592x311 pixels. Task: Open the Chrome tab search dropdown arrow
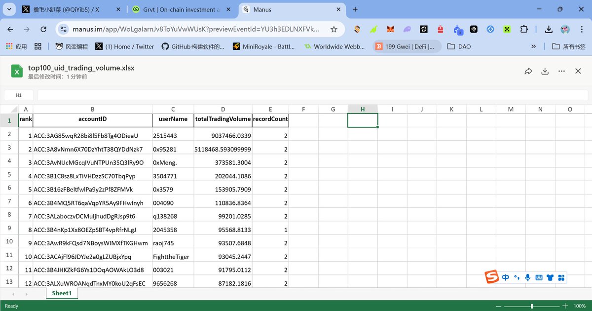point(9,9)
